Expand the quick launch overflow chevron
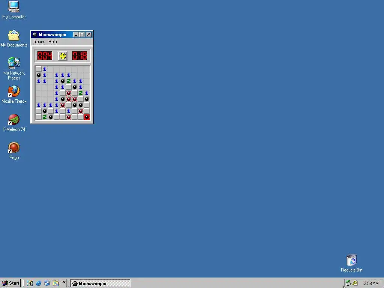384x288 pixels. point(64,282)
